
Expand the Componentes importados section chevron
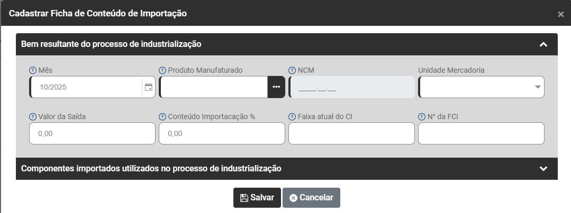click(x=543, y=169)
